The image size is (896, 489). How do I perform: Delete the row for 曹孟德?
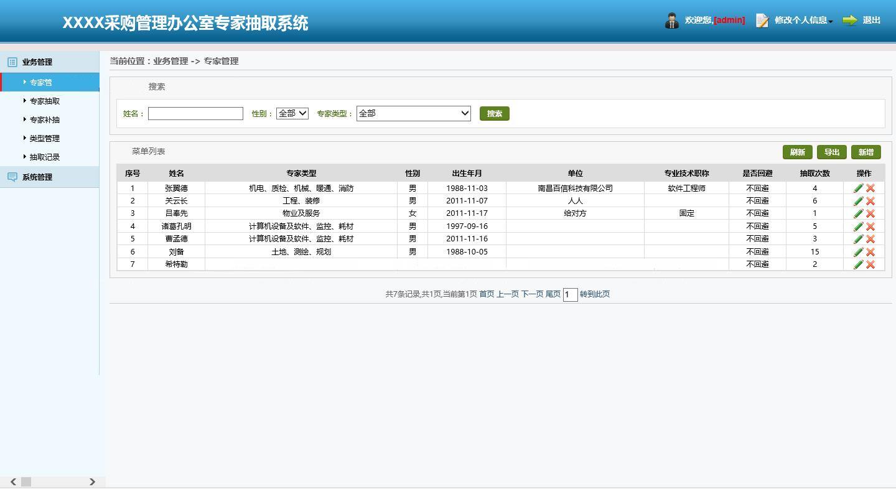pos(870,239)
